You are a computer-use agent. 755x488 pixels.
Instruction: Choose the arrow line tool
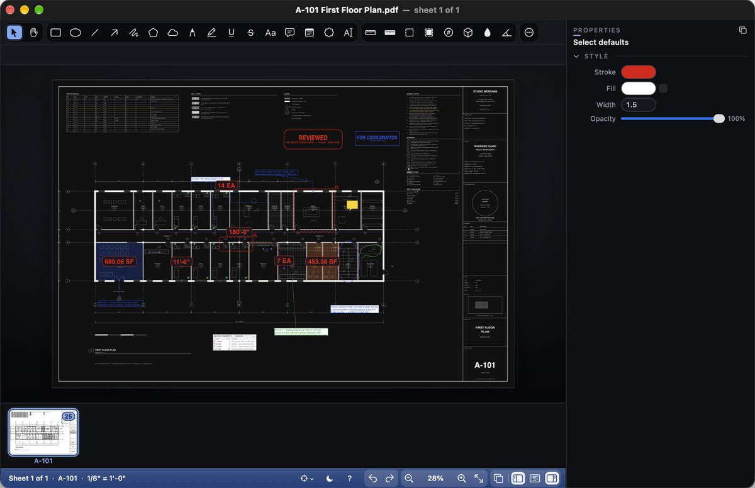(114, 33)
